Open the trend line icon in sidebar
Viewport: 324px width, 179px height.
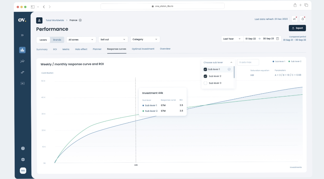22,61
